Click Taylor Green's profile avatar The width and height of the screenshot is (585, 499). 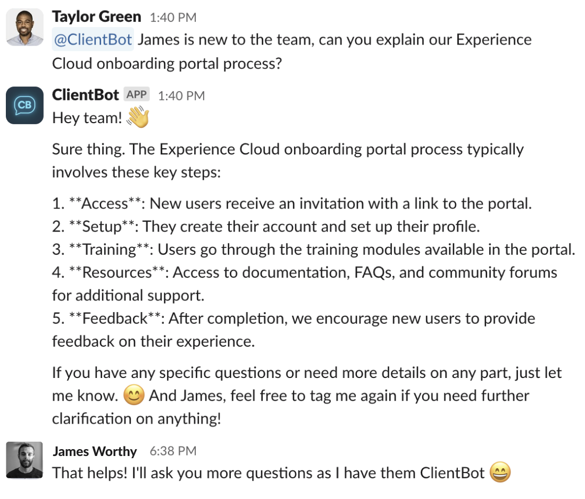pyautogui.click(x=24, y=27)
